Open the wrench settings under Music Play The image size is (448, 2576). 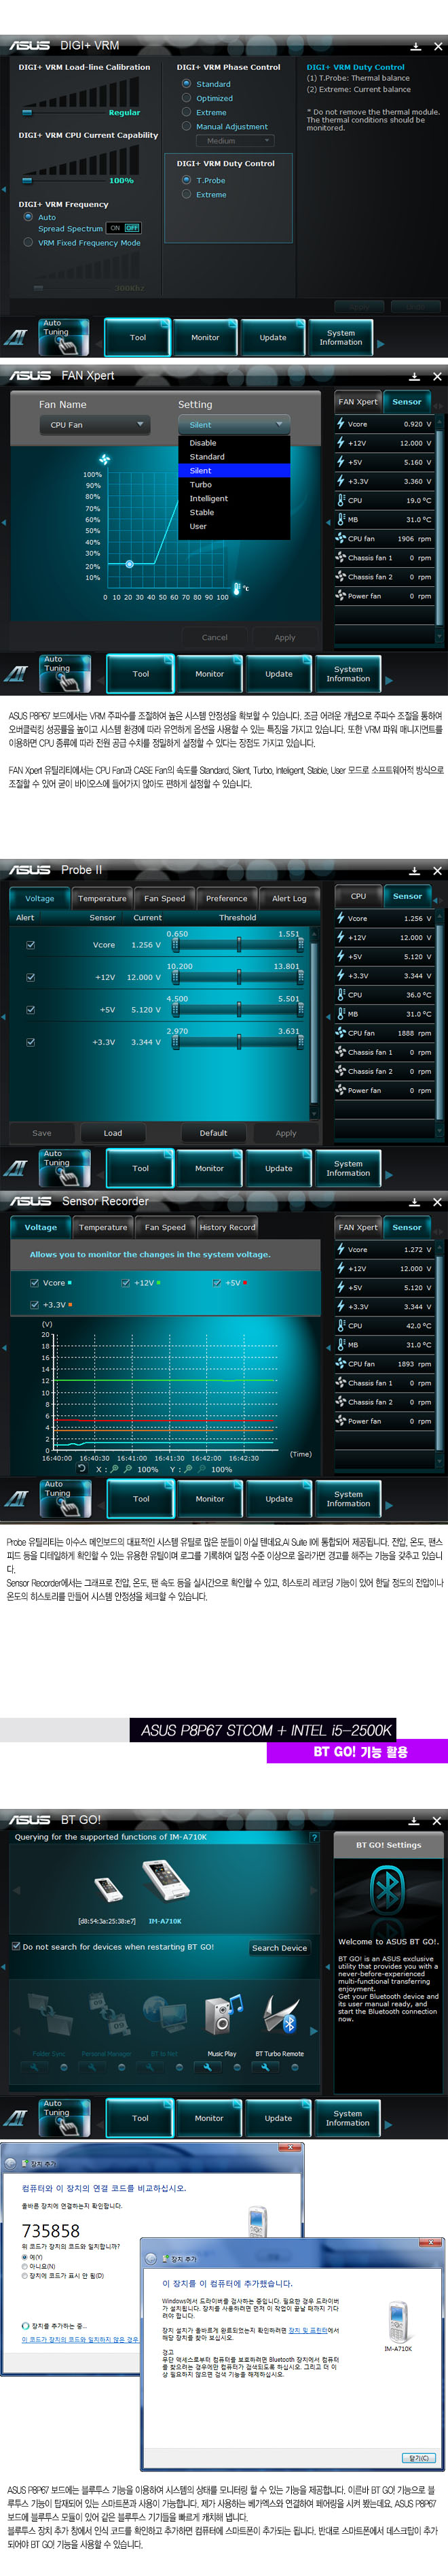[208, 2067]
